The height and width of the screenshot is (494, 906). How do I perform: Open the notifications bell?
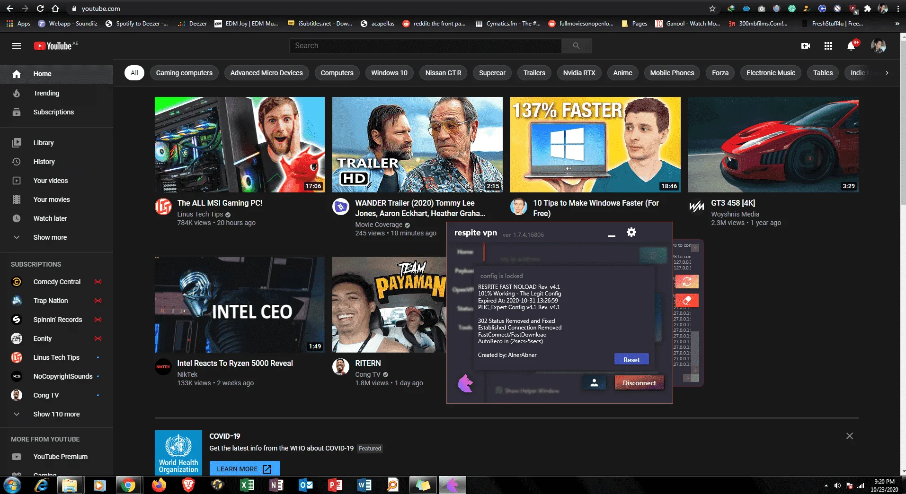tap(851, 46)
